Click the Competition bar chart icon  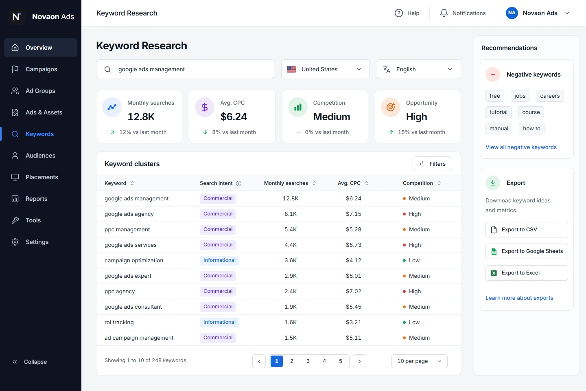tap(298, 107)
